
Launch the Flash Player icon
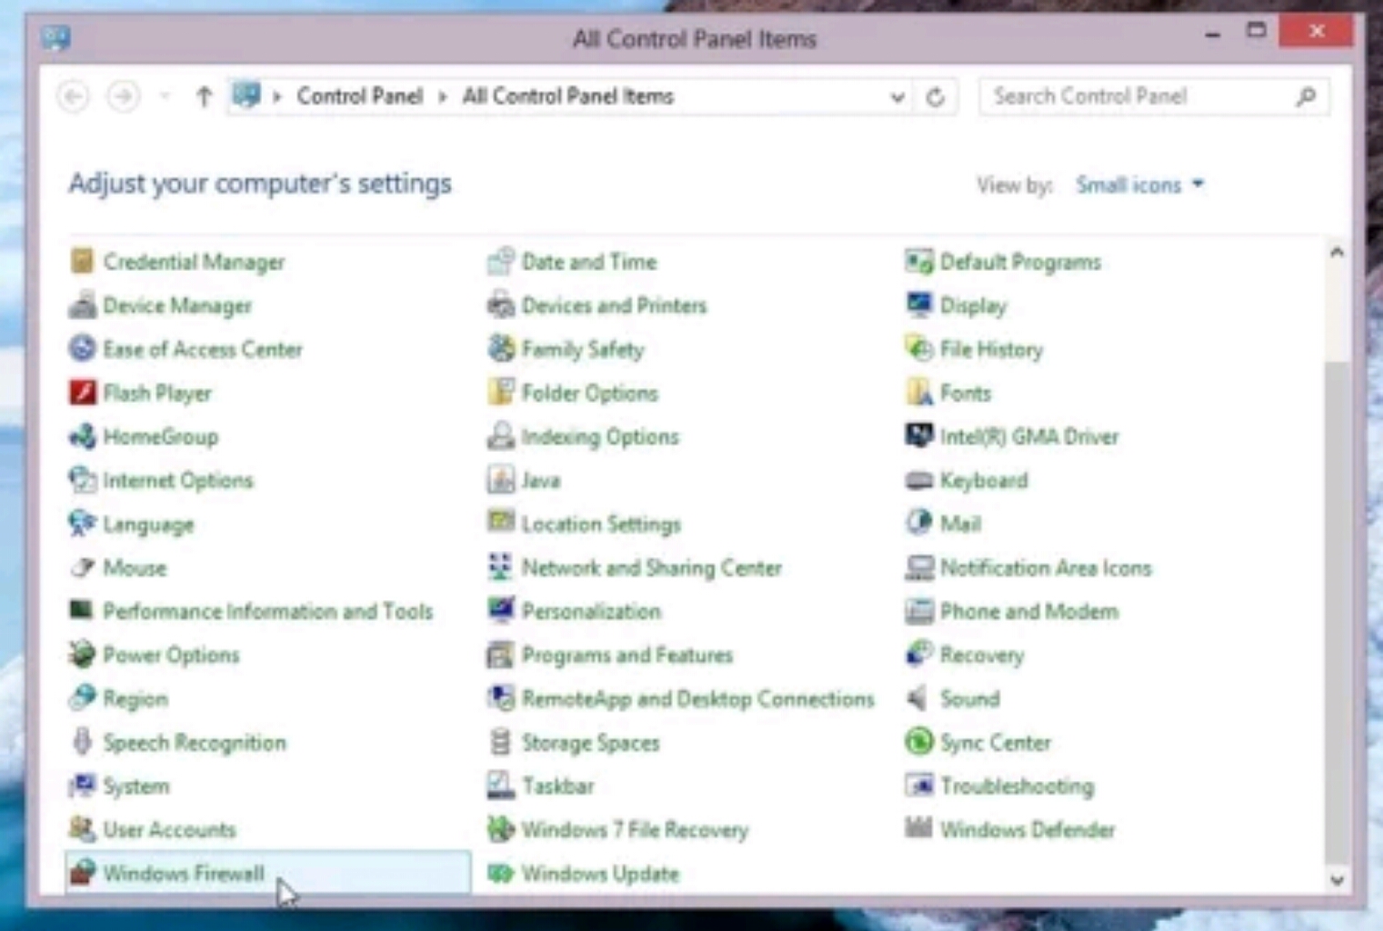[82, 393]
